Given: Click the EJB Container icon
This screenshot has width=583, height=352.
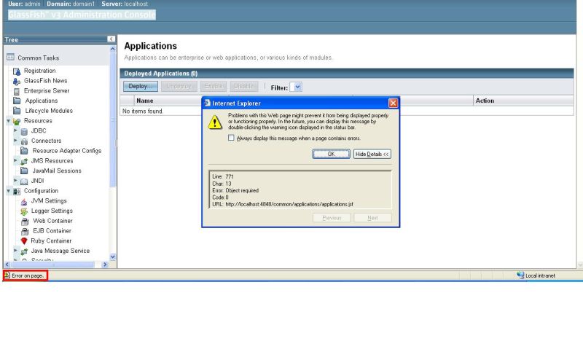Looking at the screenshot, I should pos(25,232).
